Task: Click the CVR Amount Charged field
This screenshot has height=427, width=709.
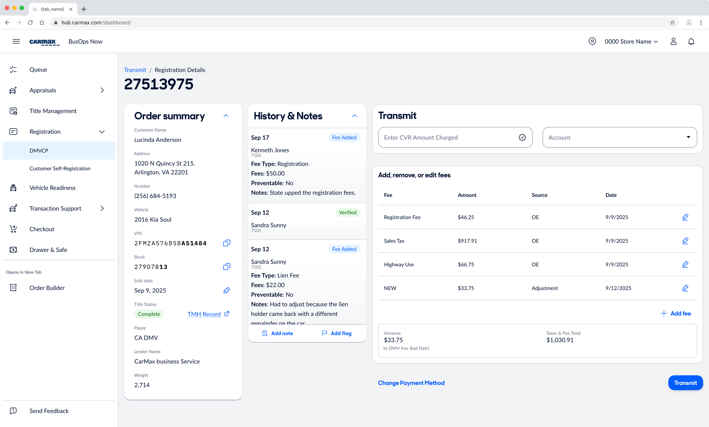Action: [449, 138]
